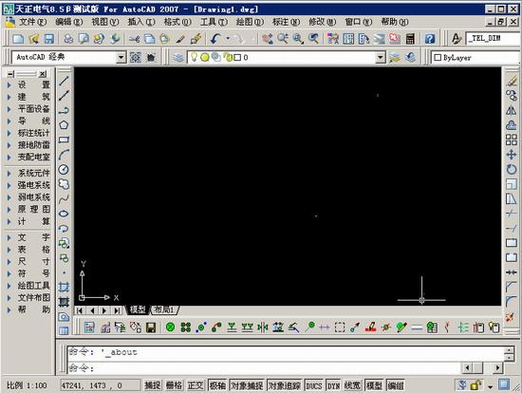This screenshot has height=393, width=522.
Task: Switch to the 布局1 layout tab
Action: 165,310
